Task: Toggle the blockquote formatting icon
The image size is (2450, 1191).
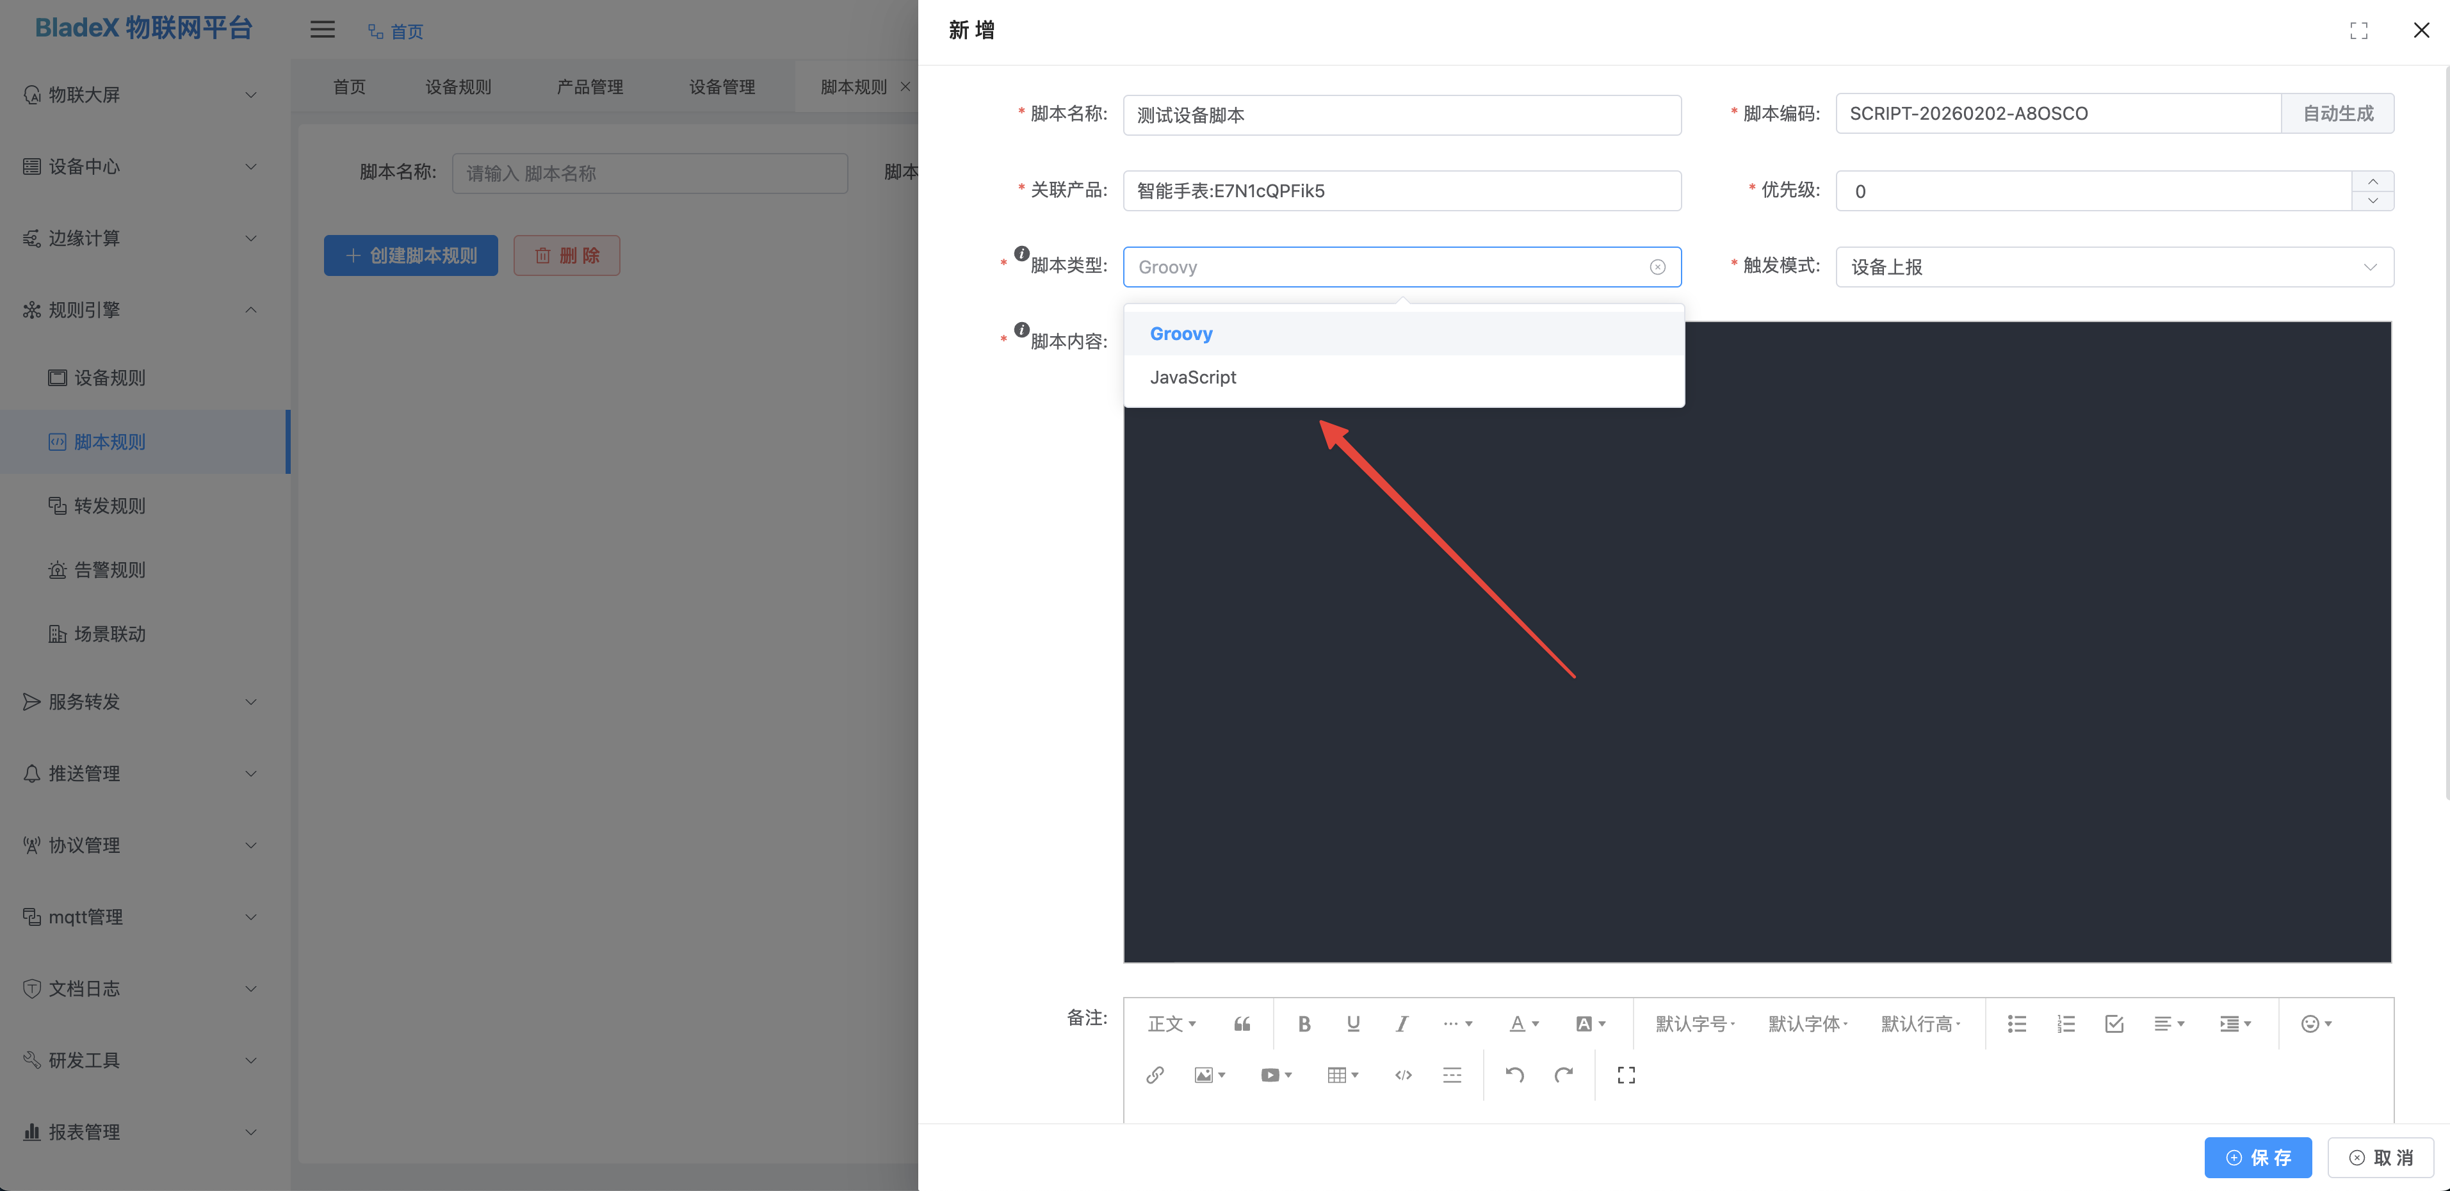Action: click(x=1241, y=1024)
